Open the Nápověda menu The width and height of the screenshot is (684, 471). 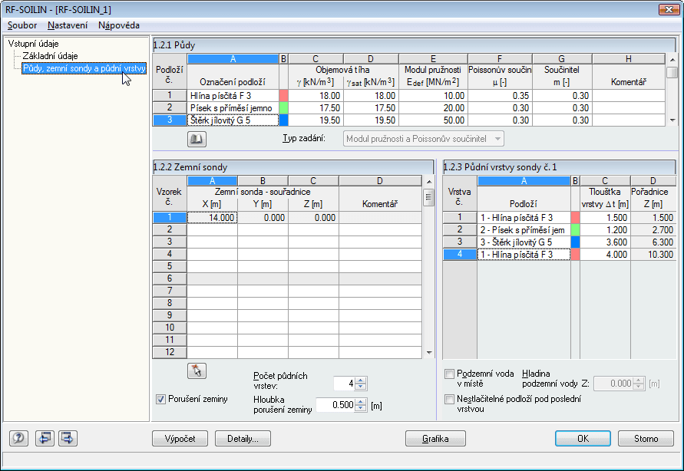click(x=119, y=25)
